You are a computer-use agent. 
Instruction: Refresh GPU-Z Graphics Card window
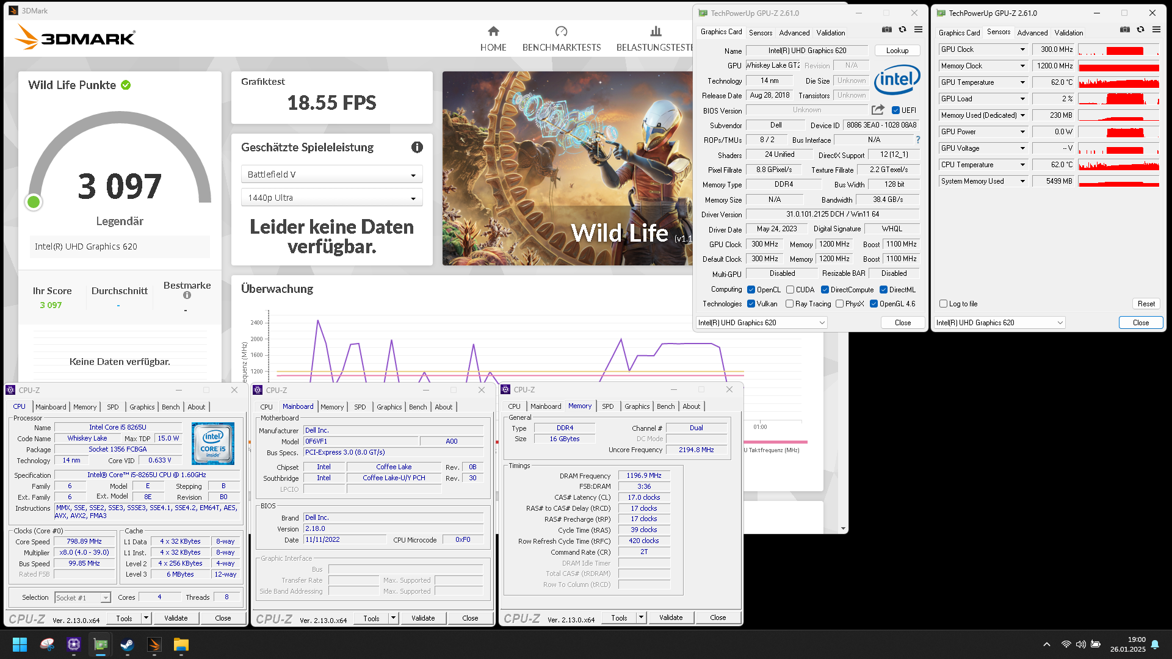pyautogui.click(x=902, y=30)
